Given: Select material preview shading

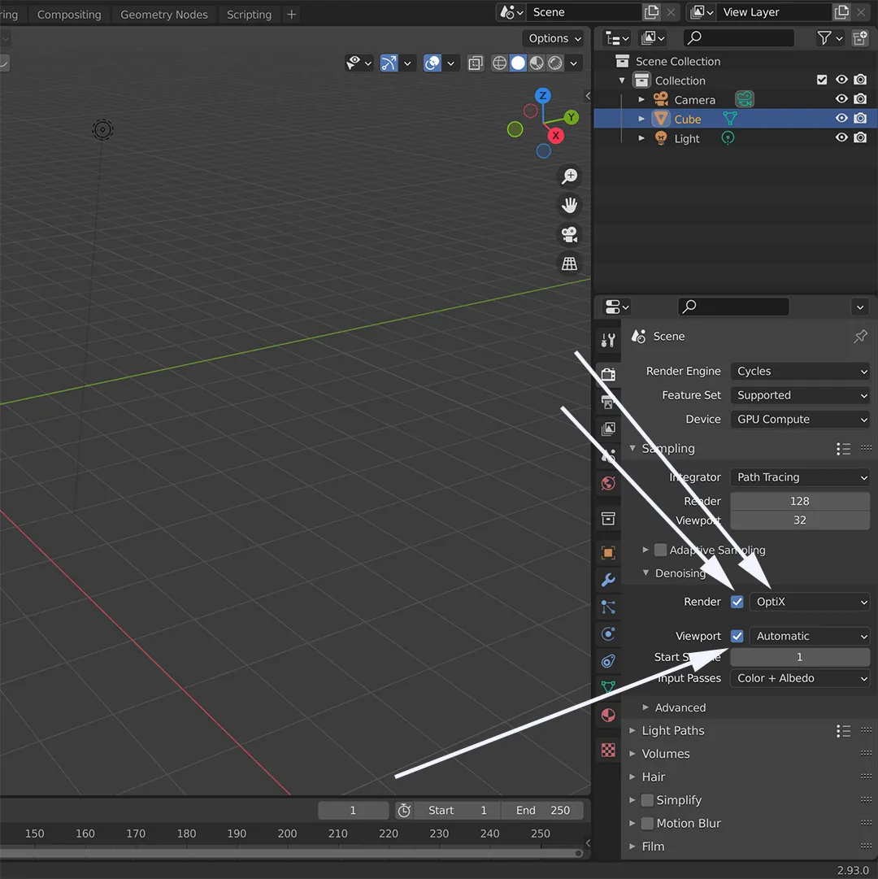Looking at the screenshot, I should click(x=537, y=63).
